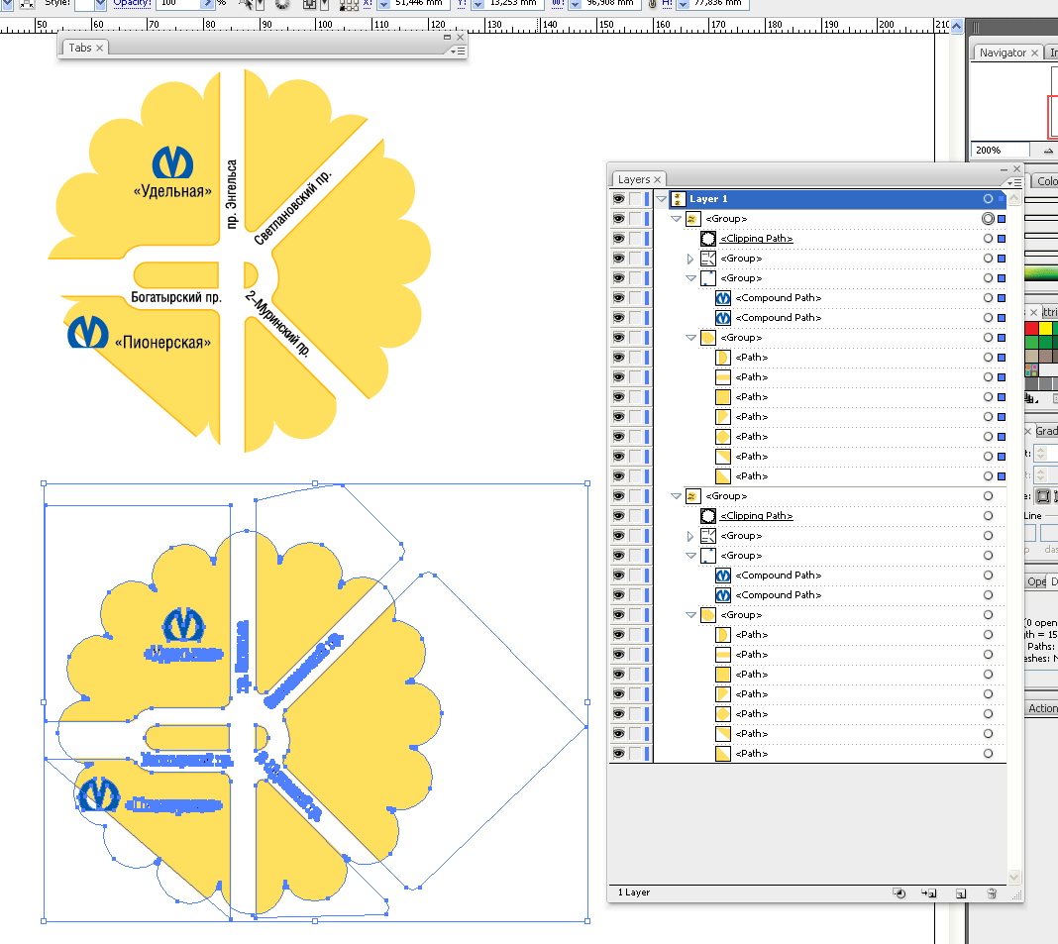Image resolution: width=1058 pixels, height=944 pixels.
Task: Click the small selection indicator on Layer 1 row
Action: point(1002,199)
